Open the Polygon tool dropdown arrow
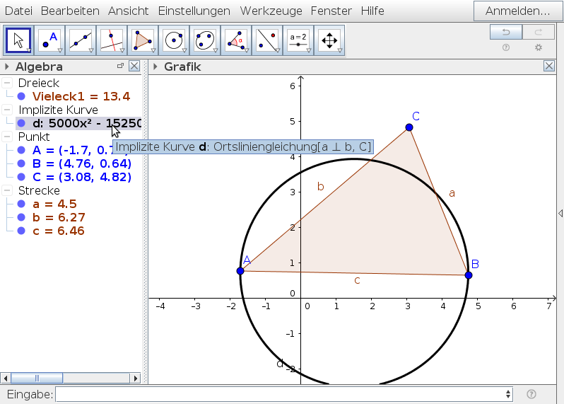The image size is (564, 404). [153, 51]
